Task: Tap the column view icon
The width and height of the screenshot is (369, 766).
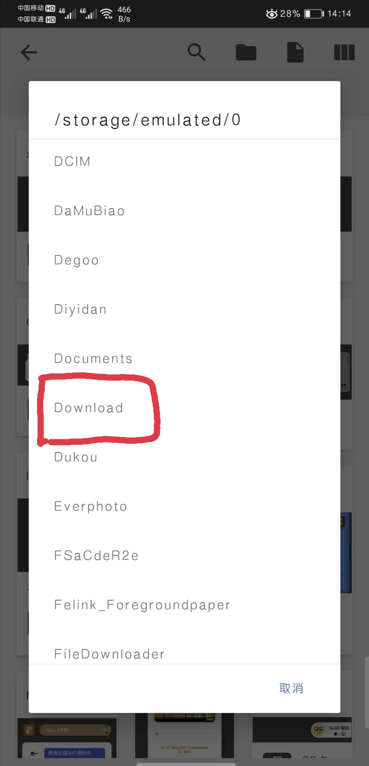Action: (344, 52)
